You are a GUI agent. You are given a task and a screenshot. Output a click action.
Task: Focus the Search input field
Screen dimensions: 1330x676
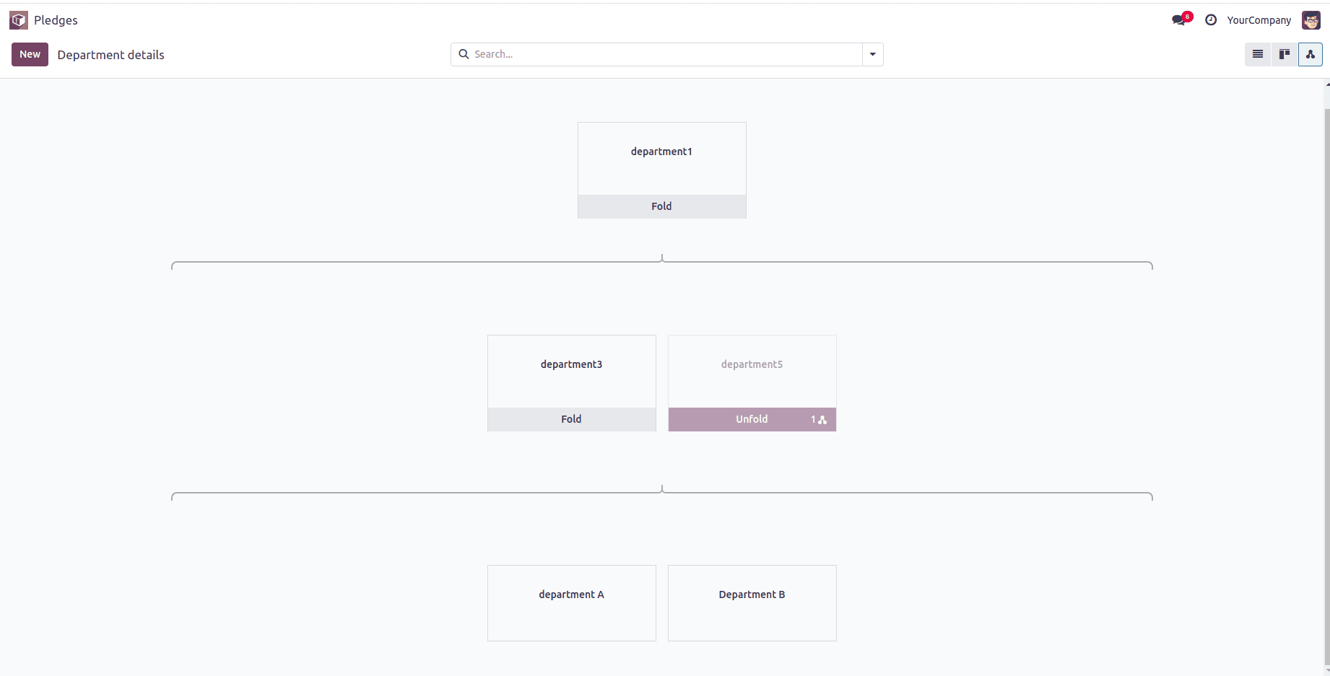666,54
